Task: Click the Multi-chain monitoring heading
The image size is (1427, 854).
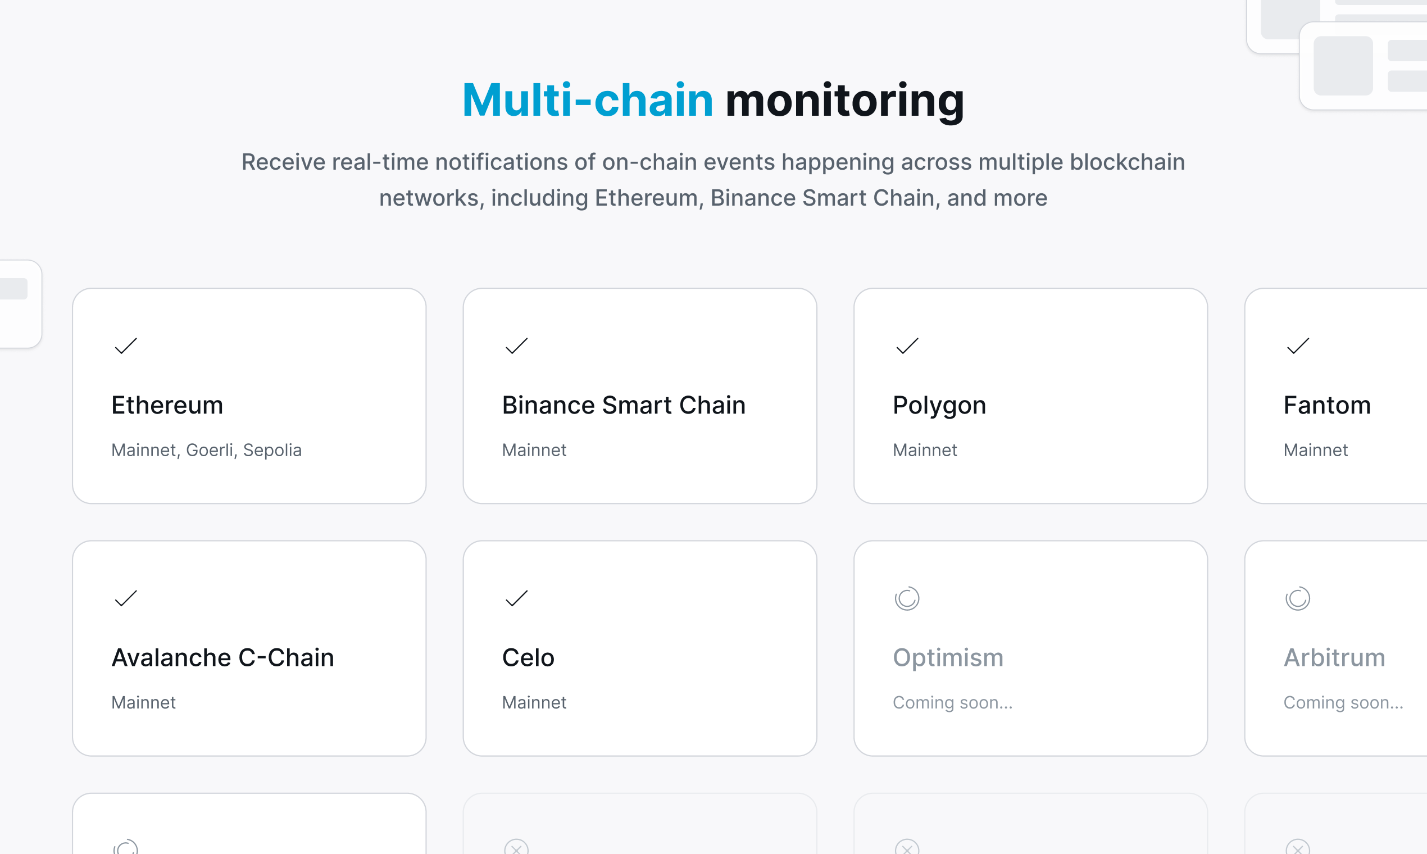Action: point(713,100)
